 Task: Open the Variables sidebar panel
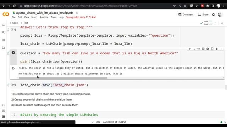3,40
